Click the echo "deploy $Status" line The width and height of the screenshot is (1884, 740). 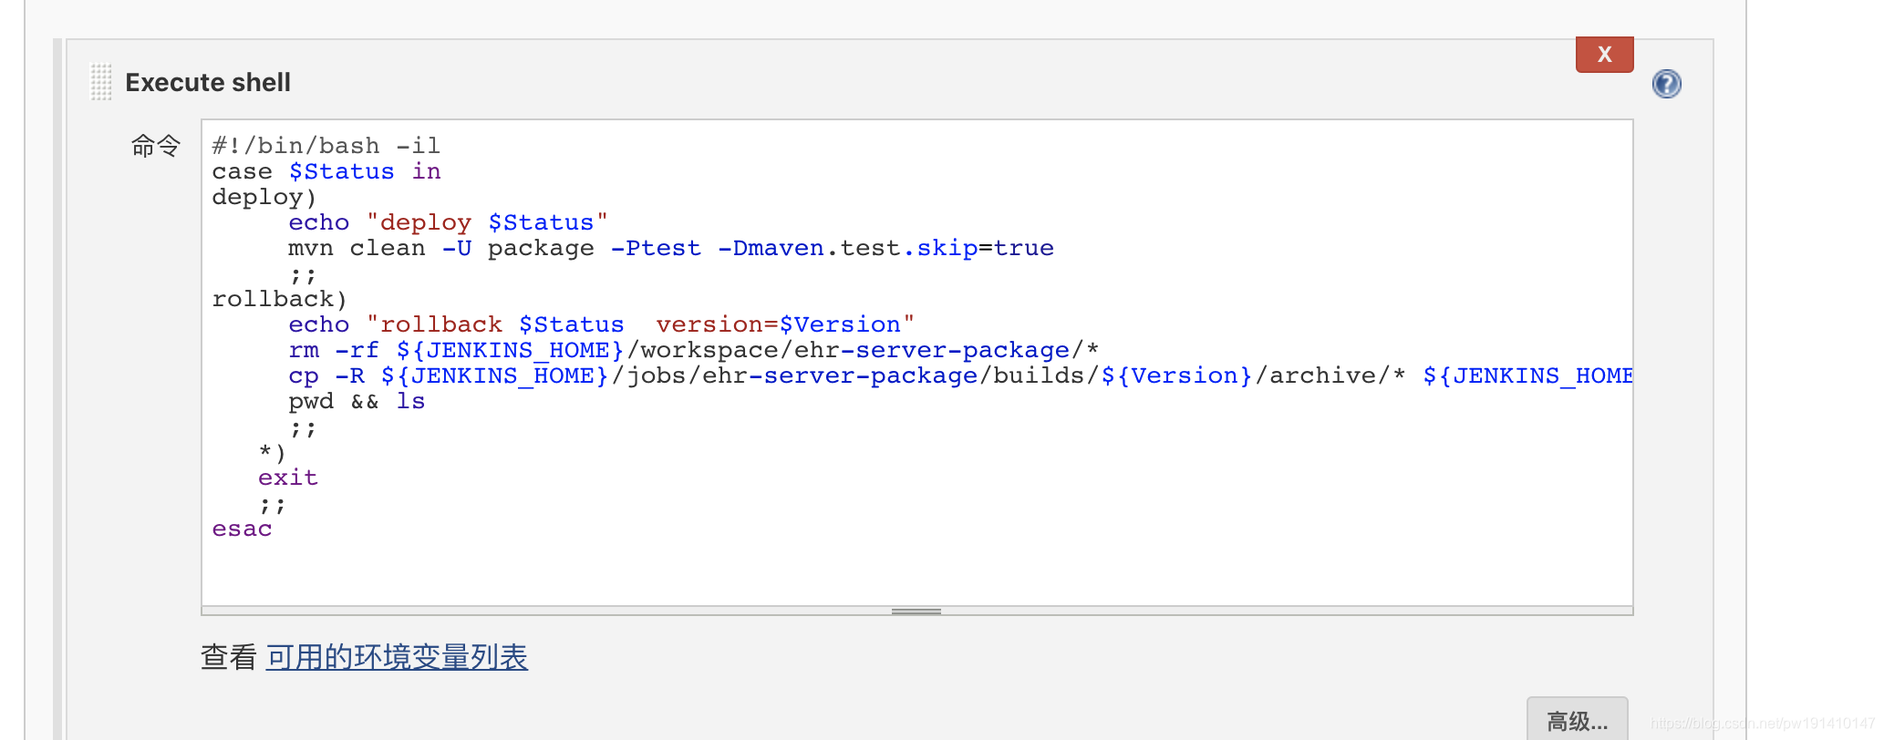click(448, 222)
